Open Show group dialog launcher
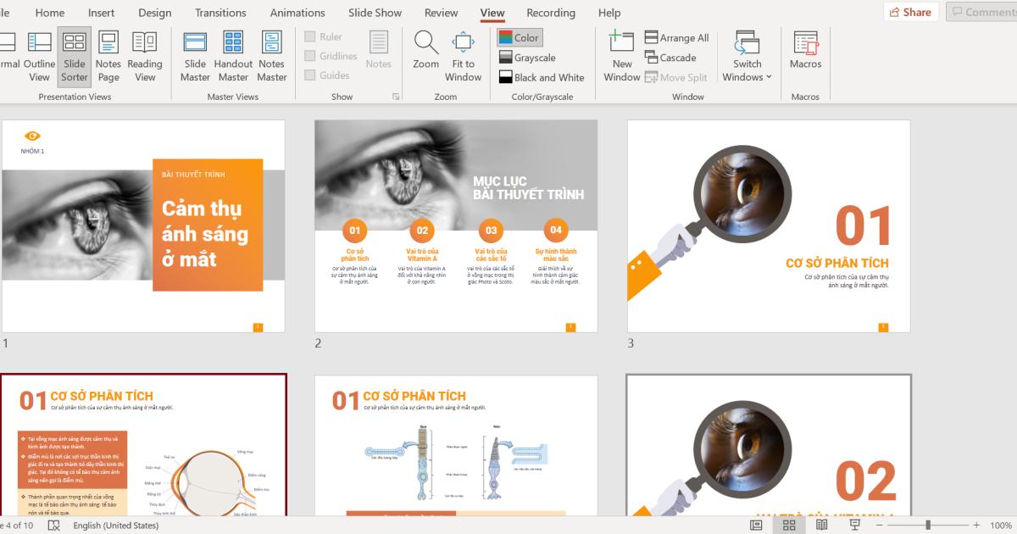This screenshot has width=1017, height=534. (x=396, y=97)
